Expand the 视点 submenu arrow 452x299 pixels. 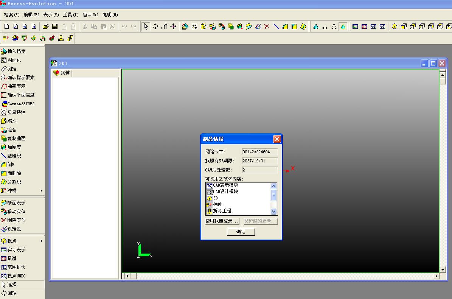42,241
